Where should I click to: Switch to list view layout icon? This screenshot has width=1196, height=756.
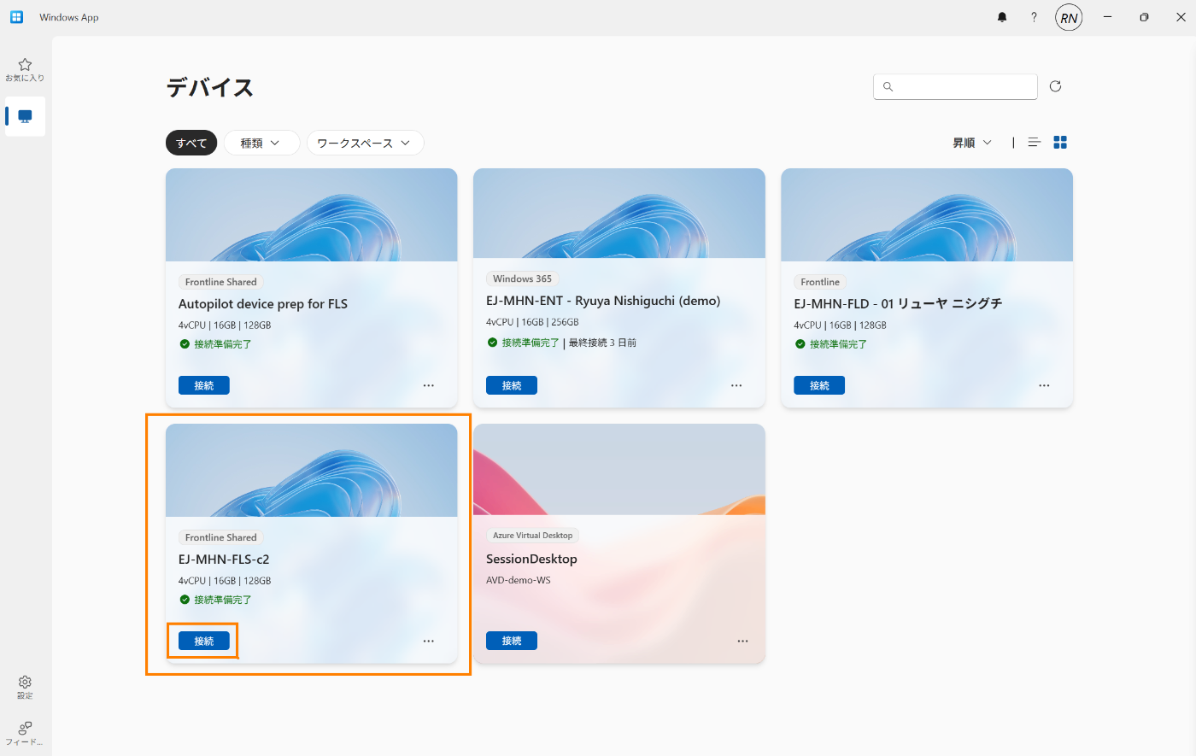coord(1035,143)
